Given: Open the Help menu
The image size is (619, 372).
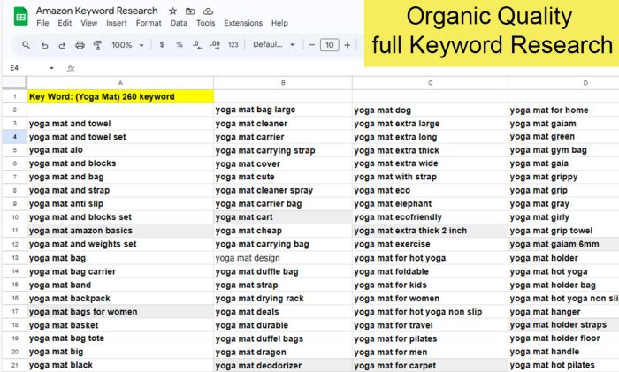Looking at the screenshot, I should (x=279, y=23).
